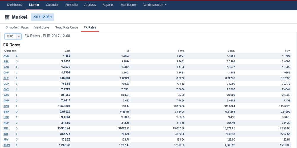Click the -1 yr. column header
Image resolution: width=297 pixels, height=148 pixels.
(x=287, y=51)
